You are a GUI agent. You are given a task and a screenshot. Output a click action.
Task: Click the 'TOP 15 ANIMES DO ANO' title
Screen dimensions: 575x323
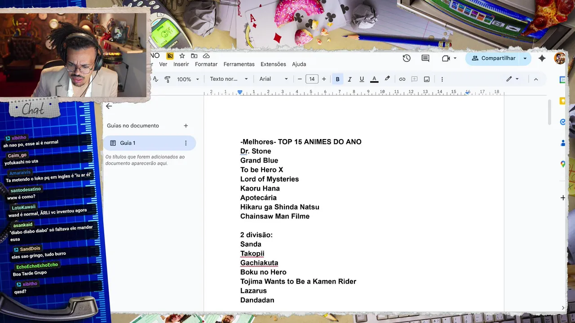click(x=320, y=142)
